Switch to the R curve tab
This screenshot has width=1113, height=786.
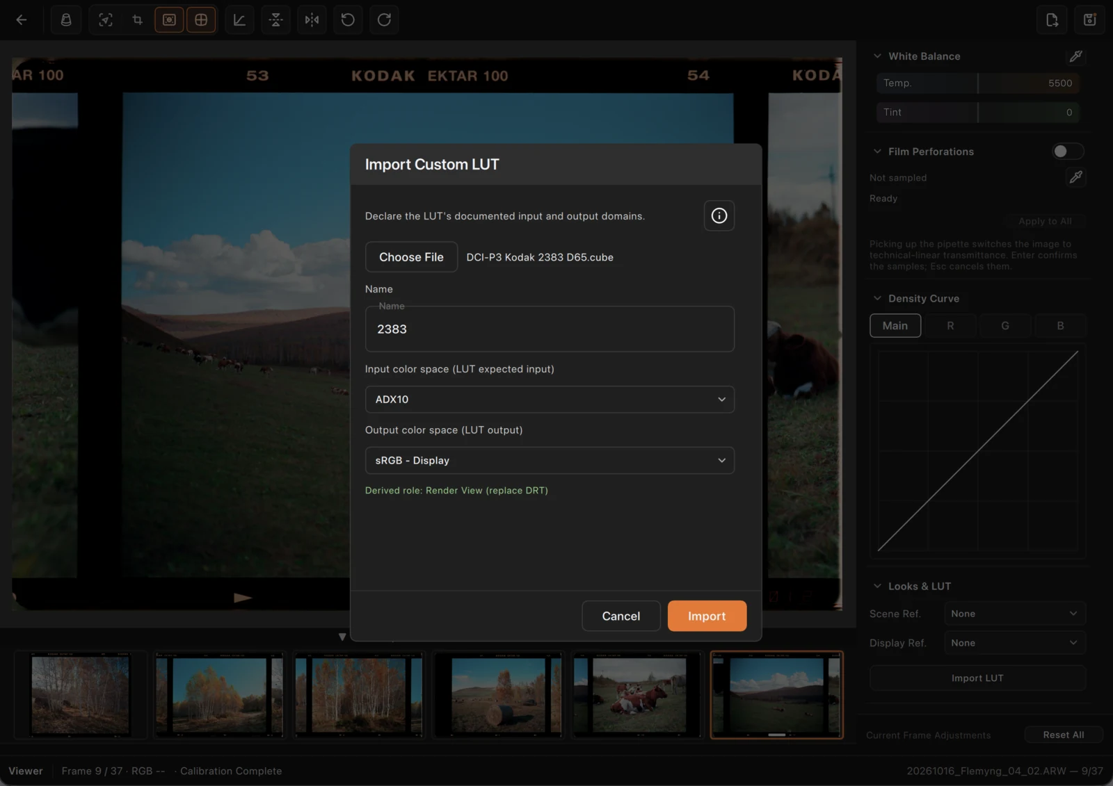tap(950, 325)
